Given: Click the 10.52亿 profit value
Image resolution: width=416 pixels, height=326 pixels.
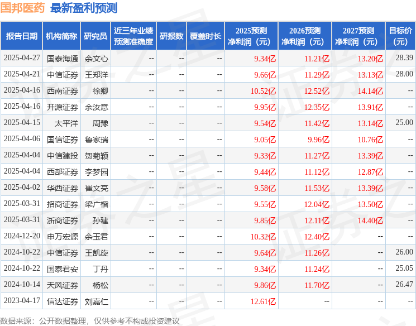Looking at the screenshot, I should click(x=263, y=91).
